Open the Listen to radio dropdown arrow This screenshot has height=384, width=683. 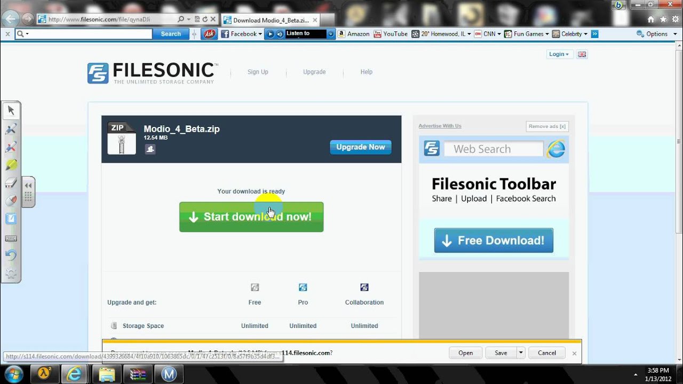tap(331, 34)
